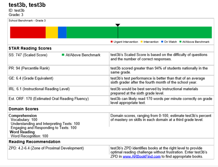Click the yellow Intervention bar segment
This screenshot has width=218, height=167.
click(52, 32)
